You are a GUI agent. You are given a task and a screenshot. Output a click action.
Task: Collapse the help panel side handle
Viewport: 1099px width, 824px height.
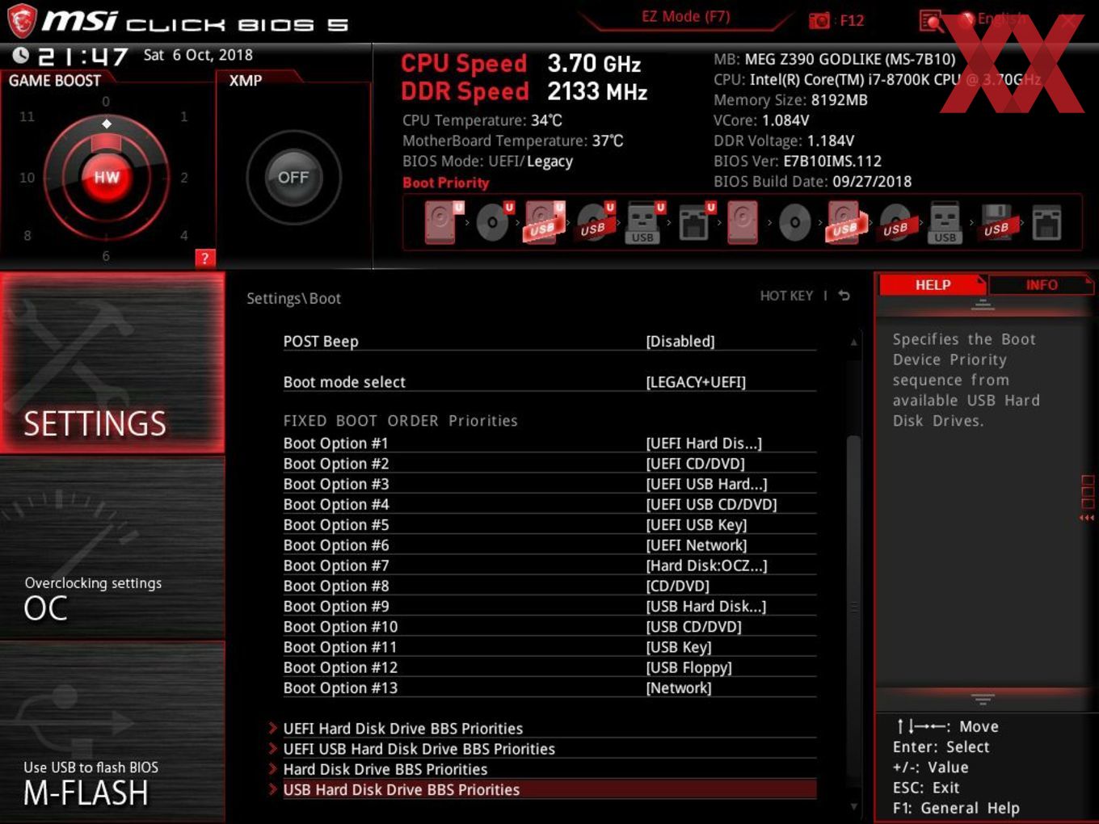tap(1087, 498)
